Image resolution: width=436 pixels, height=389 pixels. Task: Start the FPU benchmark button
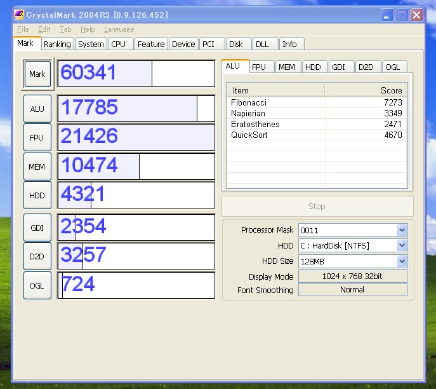(x=37, y=137)
